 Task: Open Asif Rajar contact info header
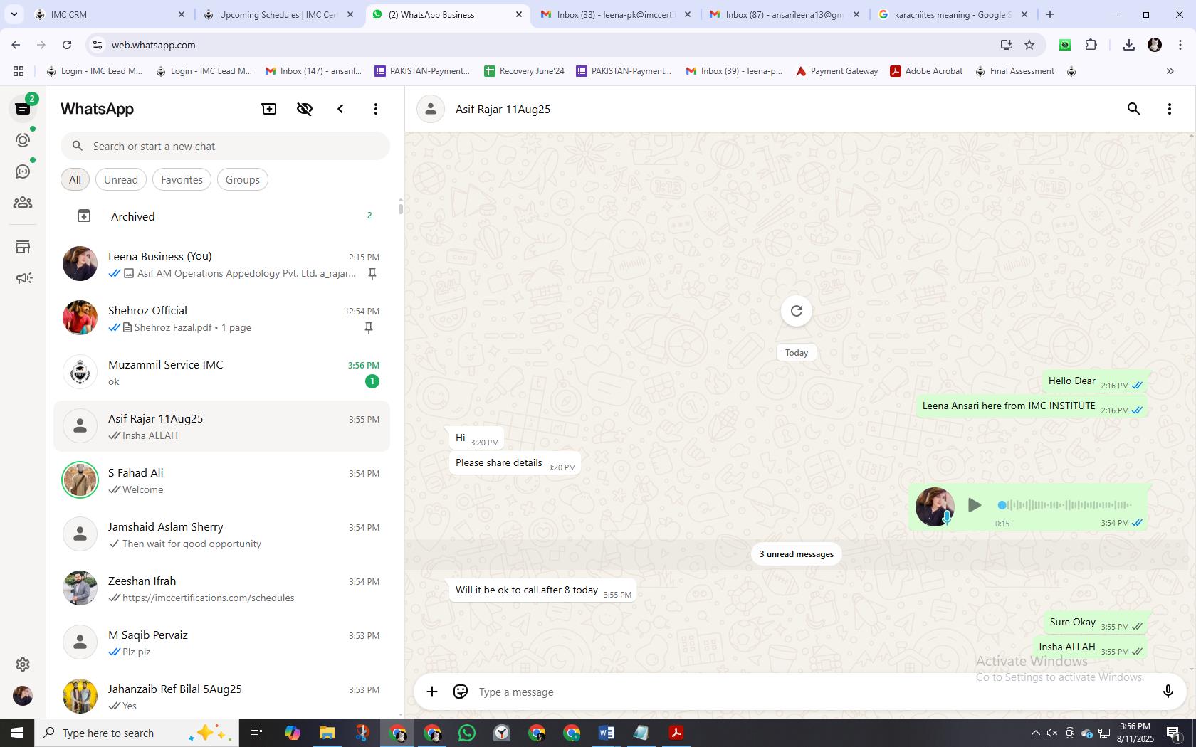point(503,109)
